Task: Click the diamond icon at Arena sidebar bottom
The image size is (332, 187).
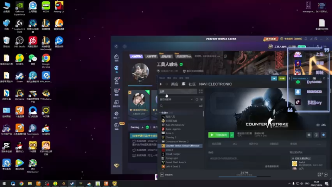Action: [x=117, y=165]
